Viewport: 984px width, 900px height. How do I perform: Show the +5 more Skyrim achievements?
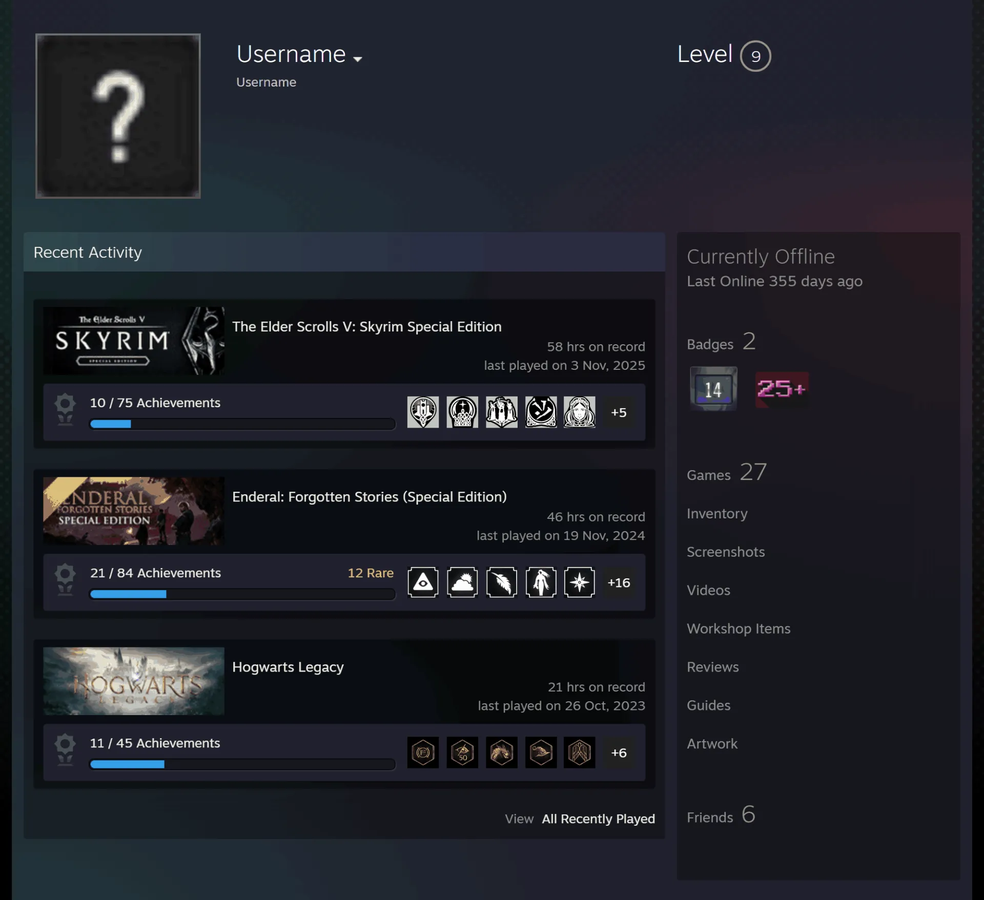(619, 412)
